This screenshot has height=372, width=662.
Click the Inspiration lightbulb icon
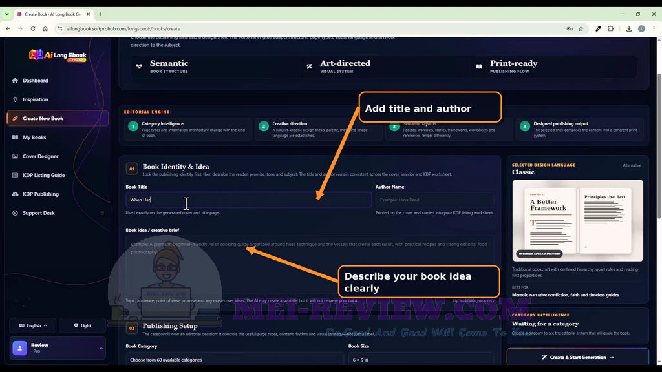16,99
